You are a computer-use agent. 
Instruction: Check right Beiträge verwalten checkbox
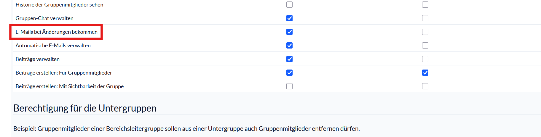pos(425,59)
